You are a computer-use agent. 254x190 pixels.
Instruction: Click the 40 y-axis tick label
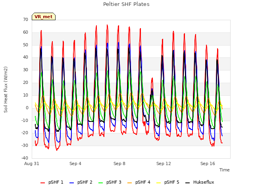(x=25, y=57)
